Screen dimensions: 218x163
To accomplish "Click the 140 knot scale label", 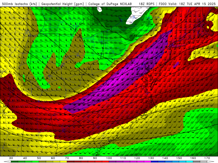I will click(165, 158).
